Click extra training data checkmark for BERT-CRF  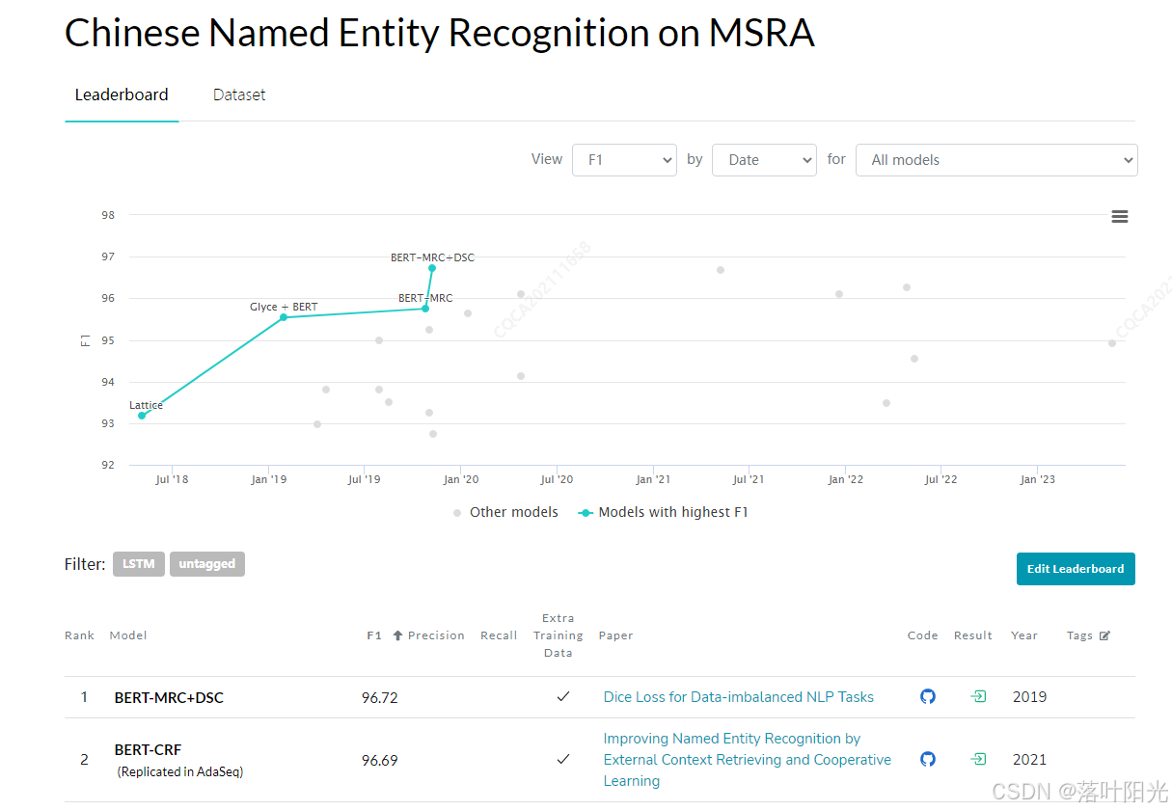point(563,759)
